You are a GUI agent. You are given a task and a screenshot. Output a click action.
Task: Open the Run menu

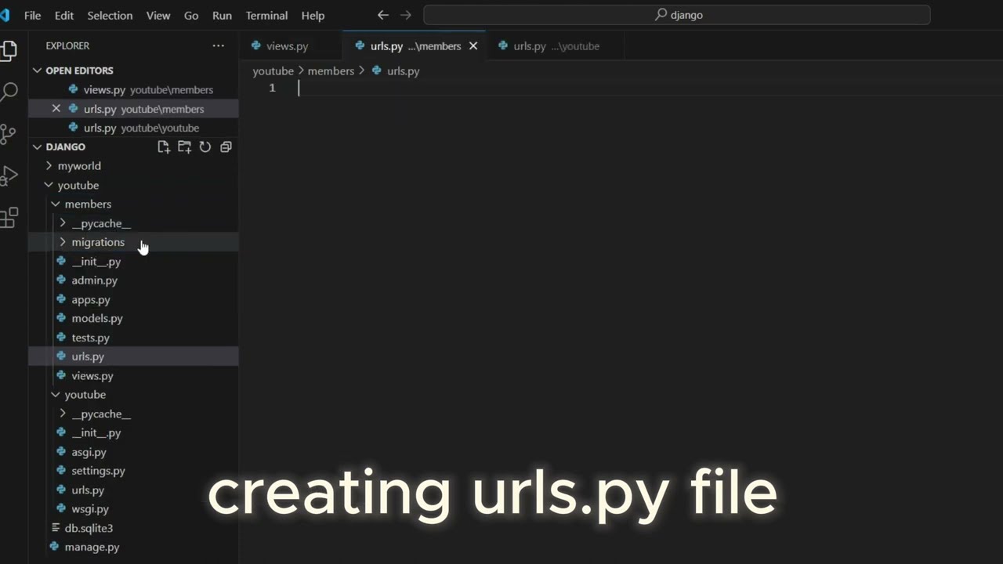pyautogui.click(x=222, y=15)
